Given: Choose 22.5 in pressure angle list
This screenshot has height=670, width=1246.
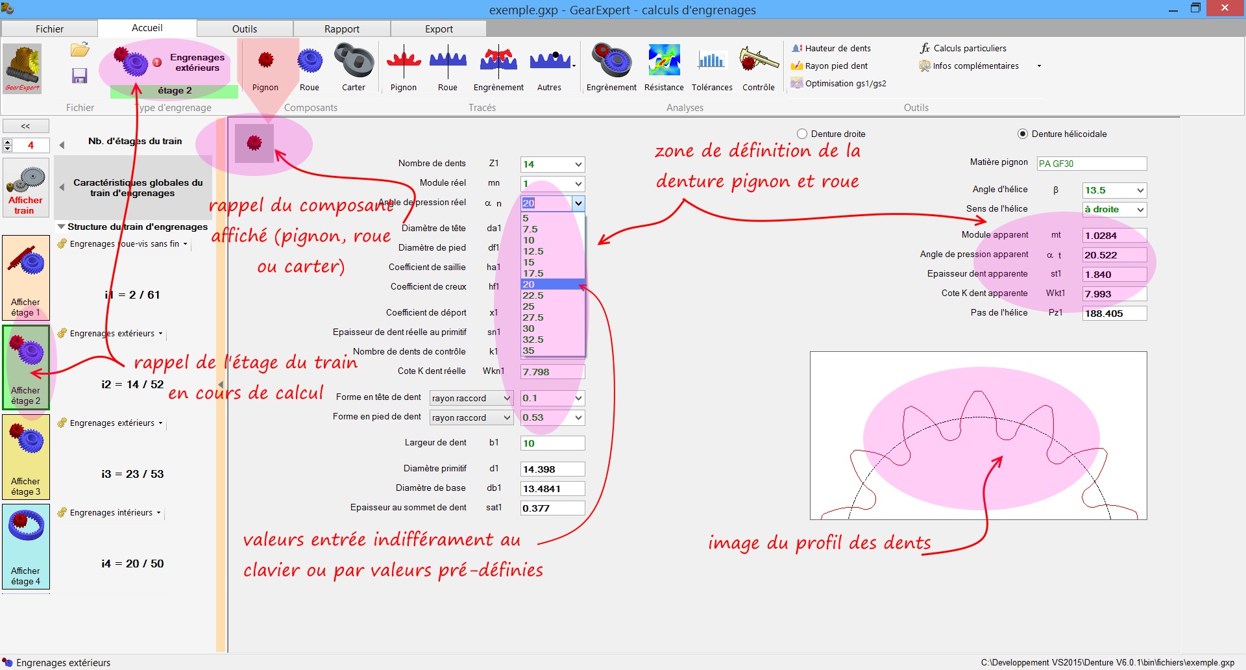Looking at the screenshot, I should click(553, 295).
